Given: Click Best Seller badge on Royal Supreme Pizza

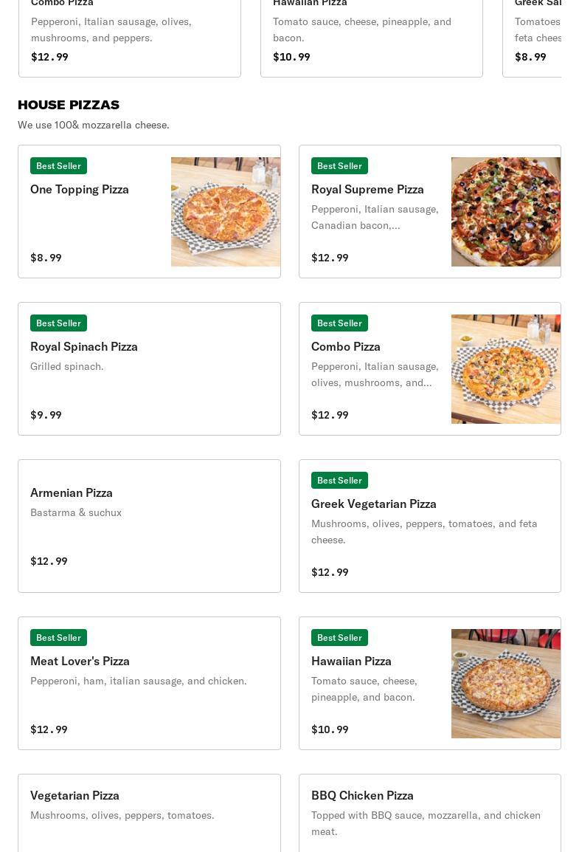Looking at the screenshot, I should coord(340,165).
